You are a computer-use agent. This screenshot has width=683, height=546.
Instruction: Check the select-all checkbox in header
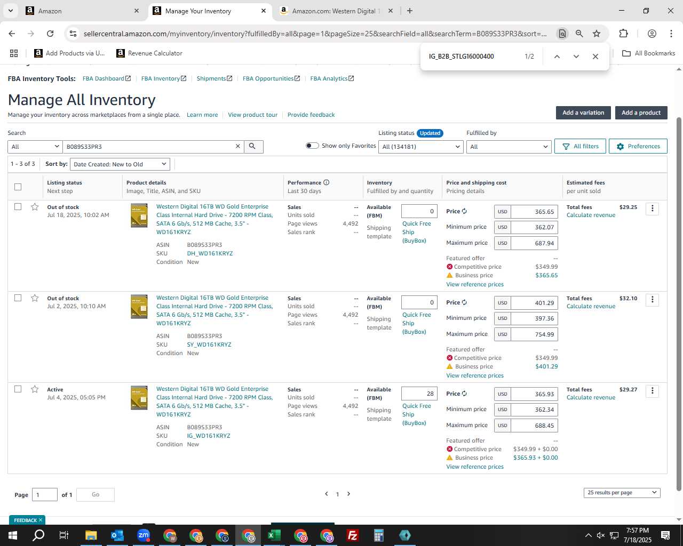18,187
